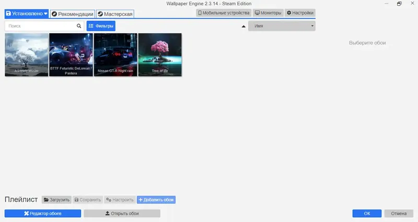The image size is (418, 222).
Task: Click the magnifier search icon
Action: (79, 26)
